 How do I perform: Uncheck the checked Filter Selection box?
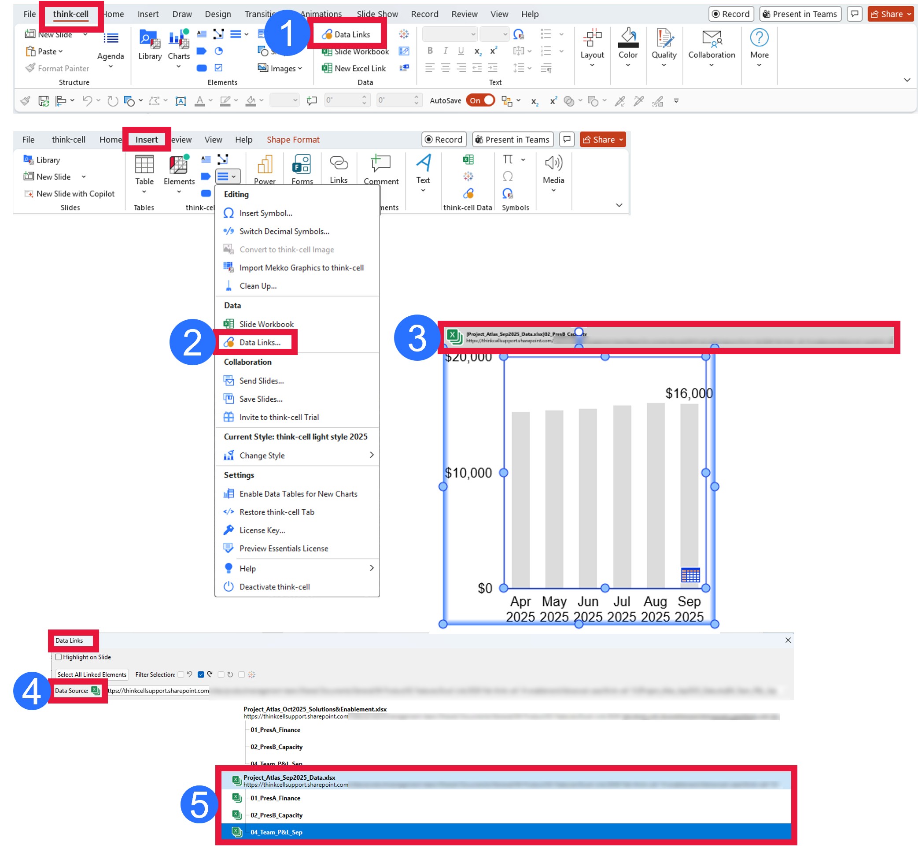pyautogui.click(x=200, y=674)
